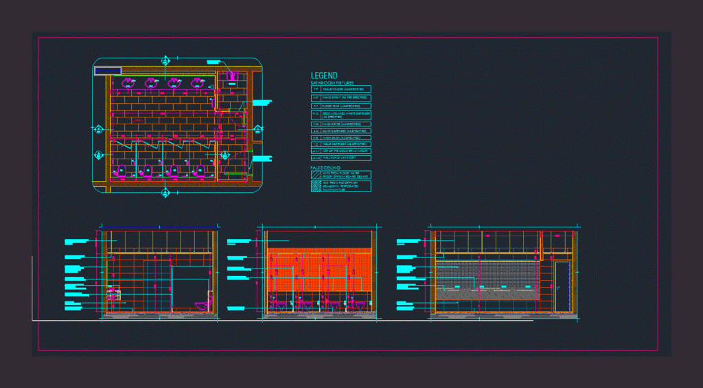Select the Tissue Dispenser legend row
Screen dimensions: 703x388
[x=341, y=144]
